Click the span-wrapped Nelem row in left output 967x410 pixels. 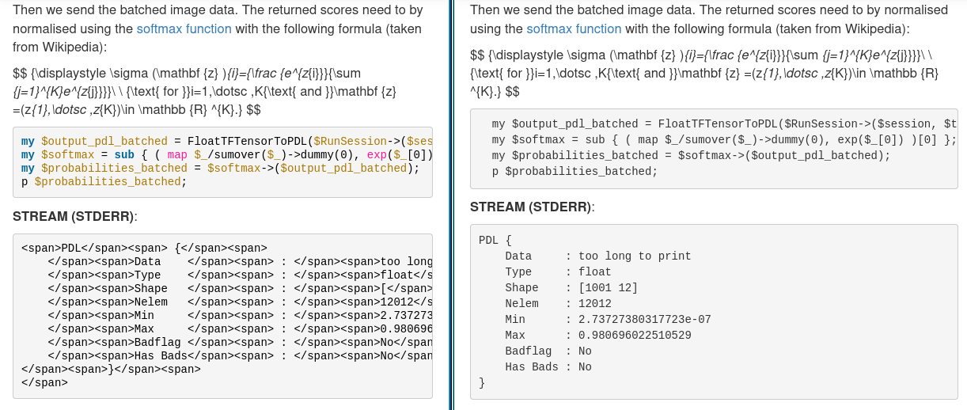pyautogui.click(x=240, y=302)
